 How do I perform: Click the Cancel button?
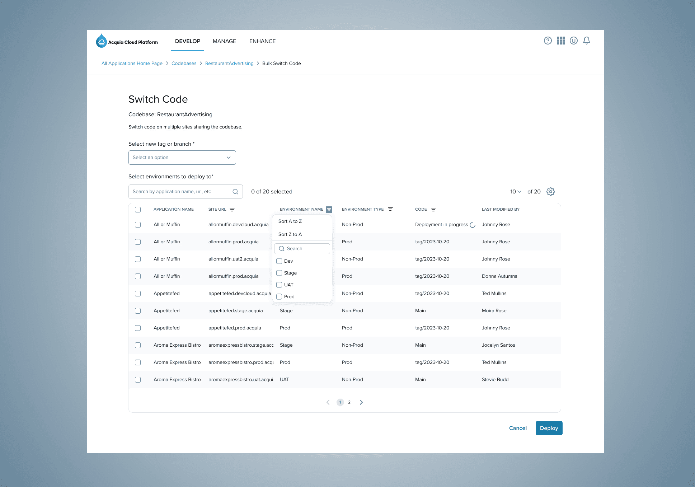[x=517, y=428]
